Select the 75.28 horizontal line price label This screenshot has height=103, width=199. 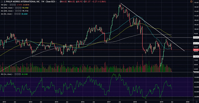(196, 56)
